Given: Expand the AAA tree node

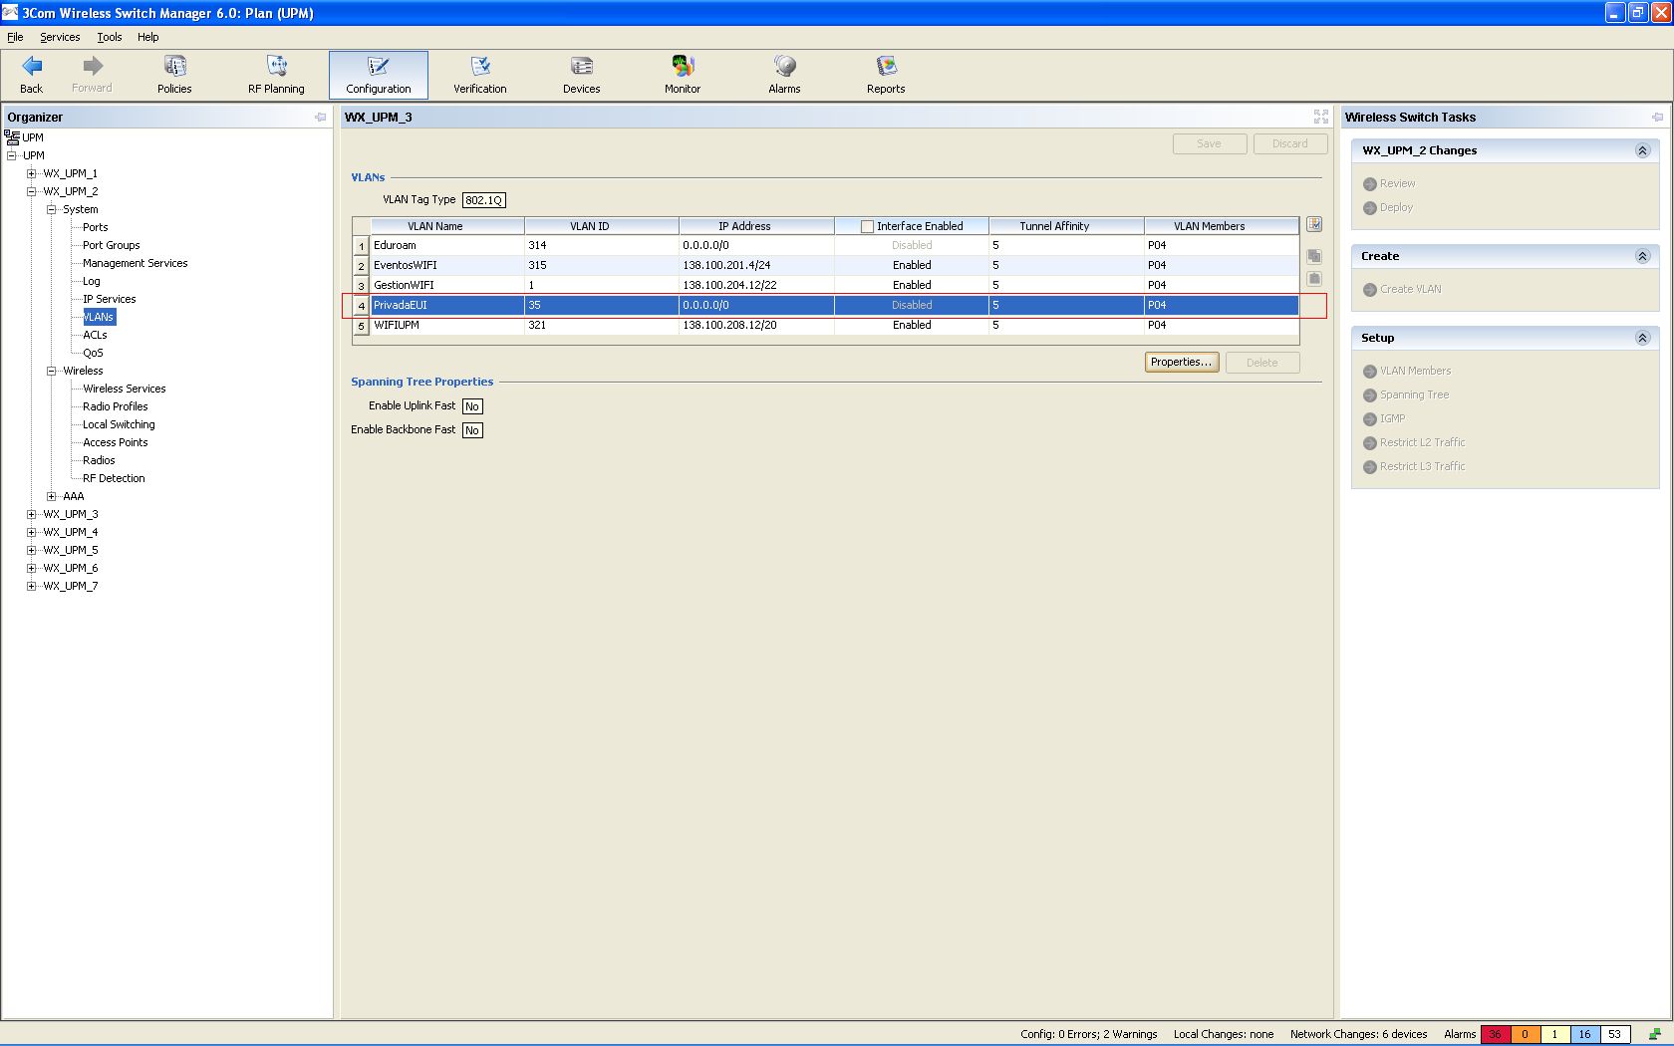Looking at the screenshot, I should [51, 496].
